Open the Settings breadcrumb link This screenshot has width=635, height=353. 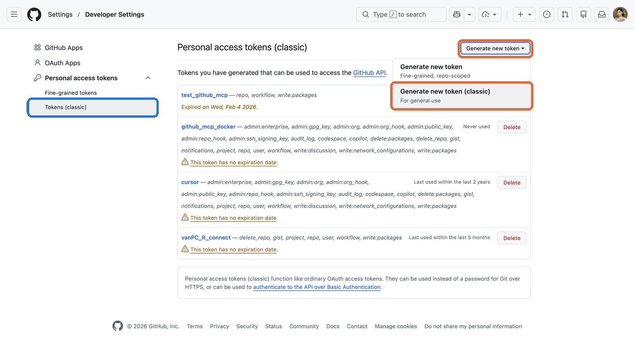60,14
